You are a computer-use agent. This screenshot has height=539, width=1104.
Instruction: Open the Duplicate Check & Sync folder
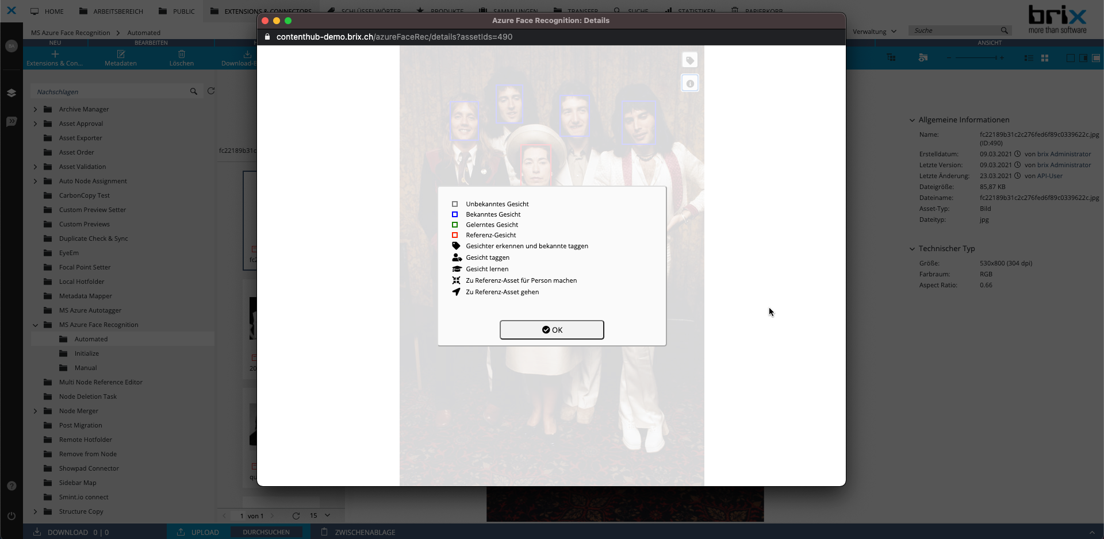(93, 238)
